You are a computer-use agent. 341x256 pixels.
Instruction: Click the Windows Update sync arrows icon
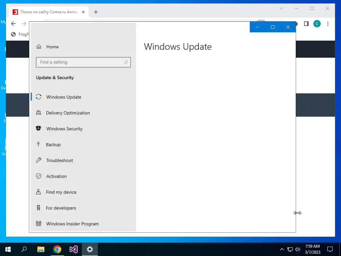tap(39, 97)
